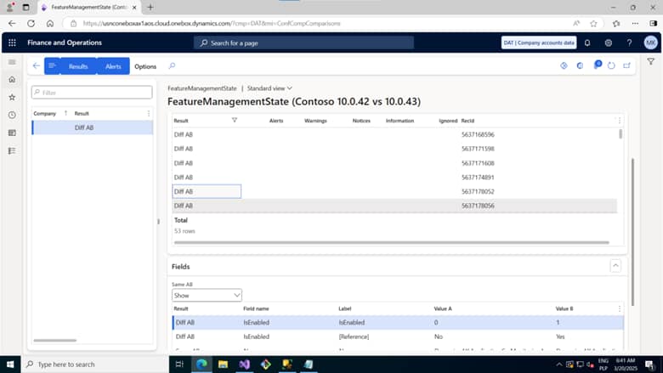Add page to browser favorites star
The image size is (663, 373).
[x=593, y=24]
